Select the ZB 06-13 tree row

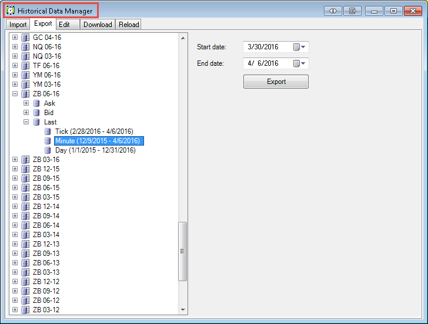pos(46,263)
